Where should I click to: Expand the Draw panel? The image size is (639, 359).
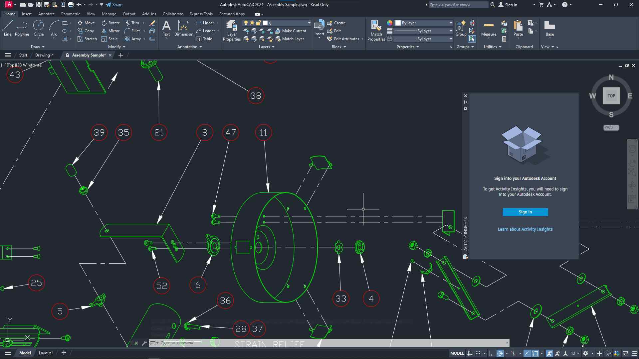[x=37, y=47]
